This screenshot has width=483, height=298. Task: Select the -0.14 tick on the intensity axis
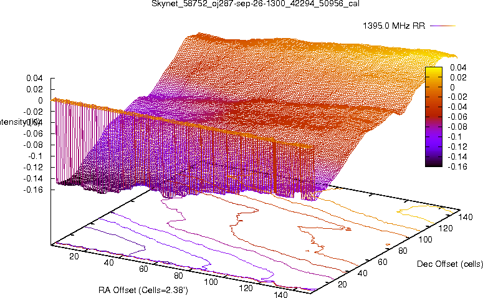pyautogui.click(x=33, y=178)
